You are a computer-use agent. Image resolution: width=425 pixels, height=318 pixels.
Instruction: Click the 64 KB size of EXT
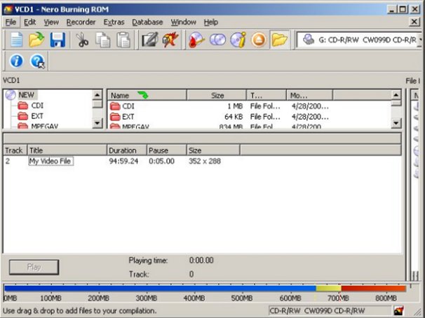click(x=234, y=117)
